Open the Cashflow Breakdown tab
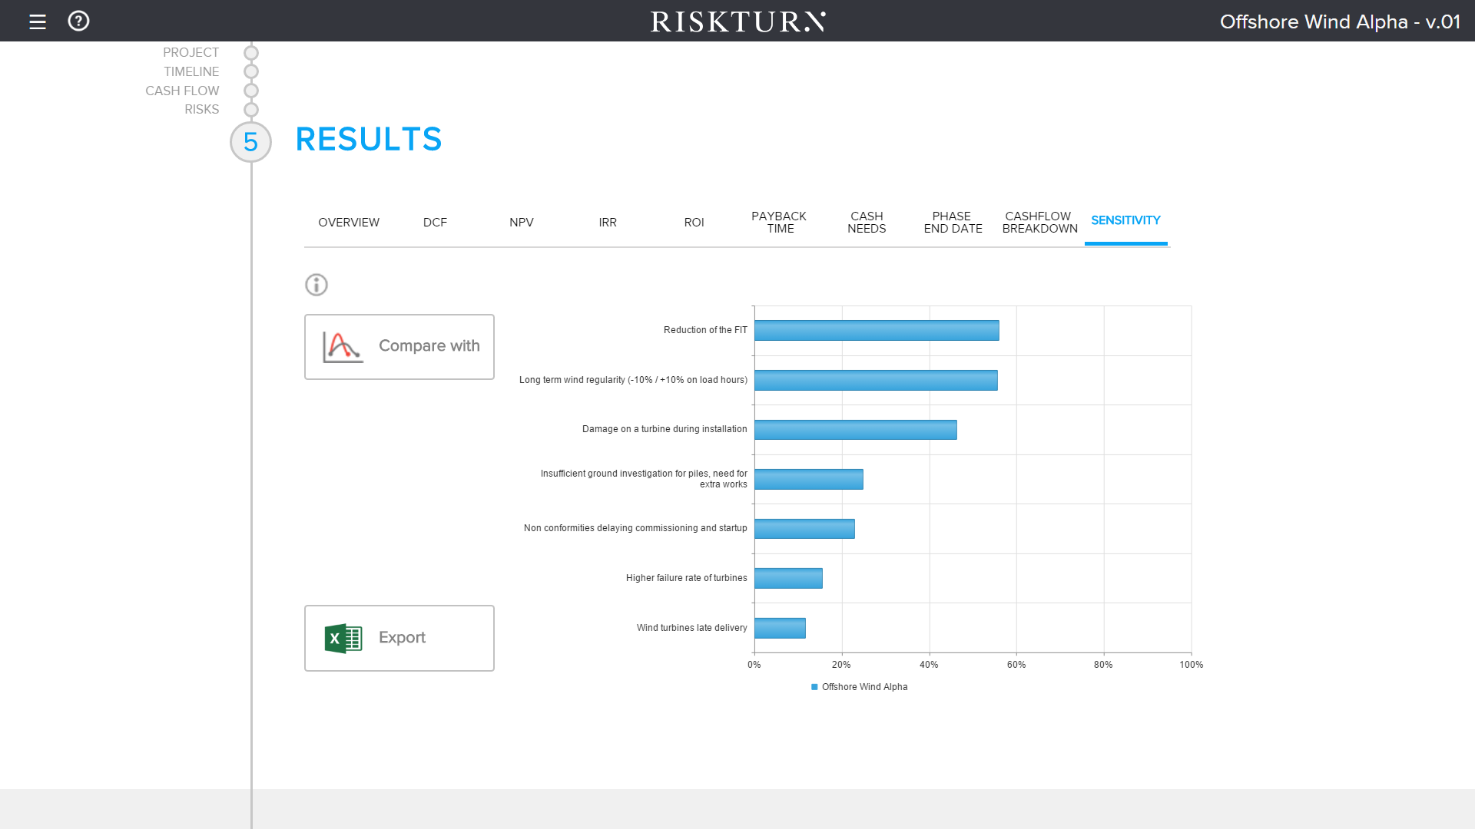The height and width of the screenshot is (829, 1475). click(x=1039, y=223)
